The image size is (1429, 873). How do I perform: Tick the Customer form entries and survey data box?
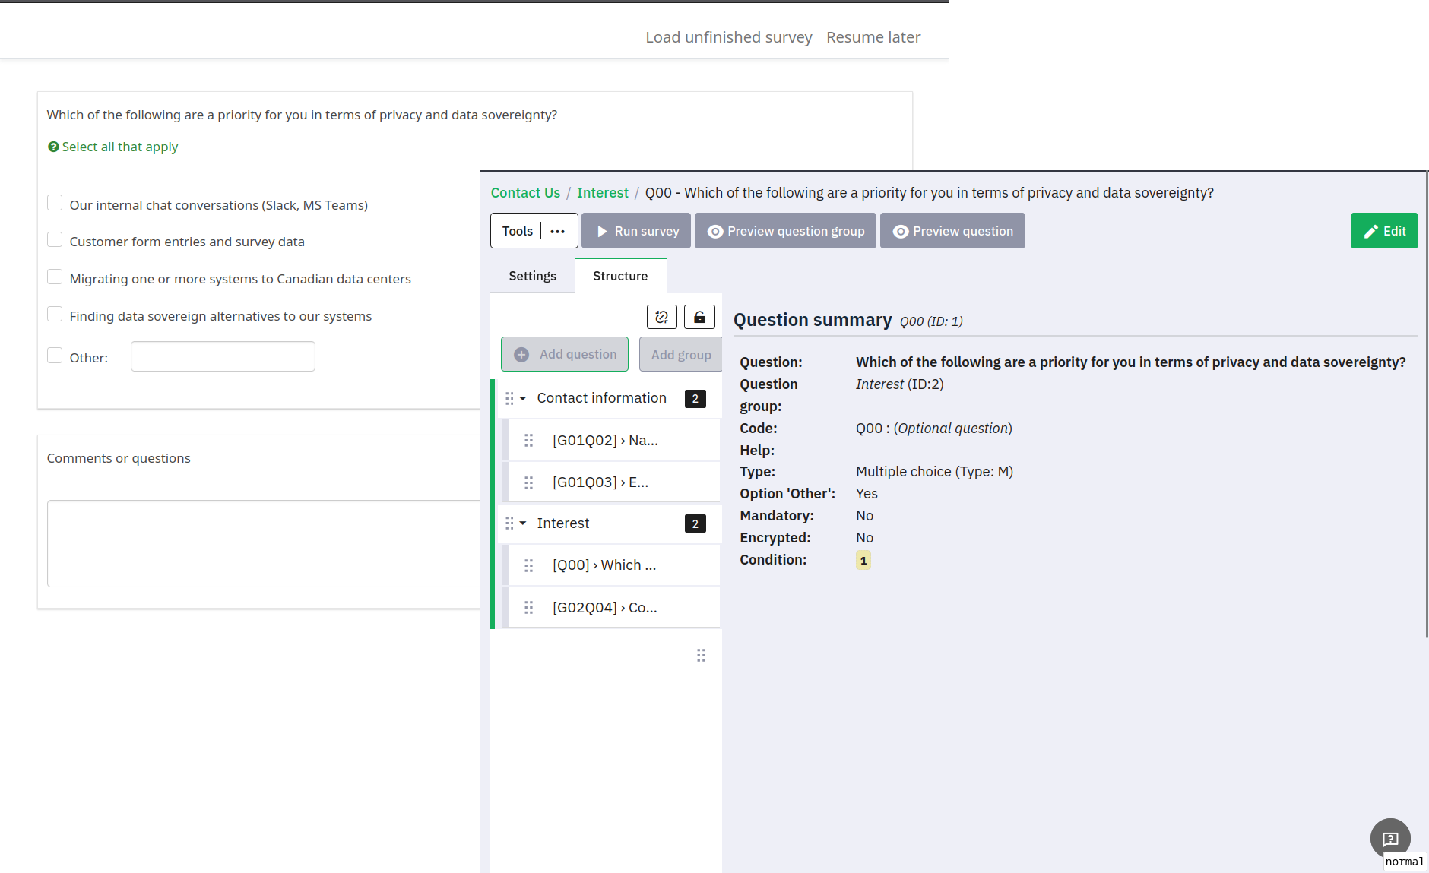pyautogui.click(x=55, y=240)
